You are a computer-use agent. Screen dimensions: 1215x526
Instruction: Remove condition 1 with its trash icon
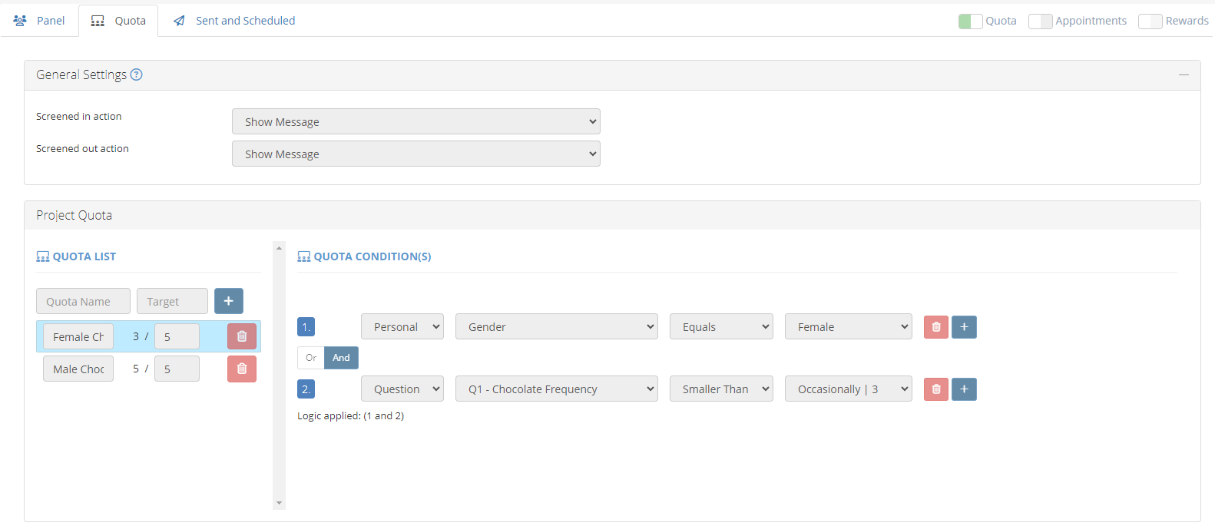[x=935, y=327]
